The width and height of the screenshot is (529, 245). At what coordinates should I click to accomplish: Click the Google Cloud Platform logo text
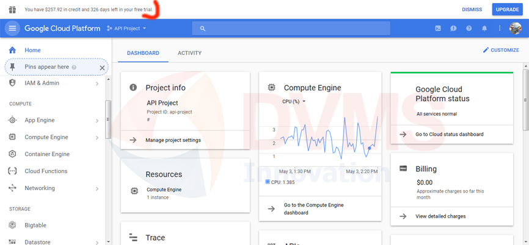coord(62,29)
